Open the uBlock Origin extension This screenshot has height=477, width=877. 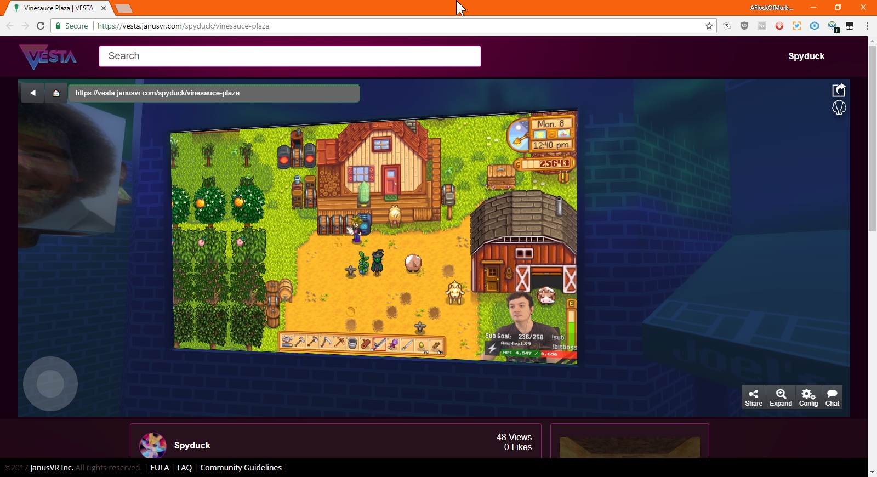point(744,26)
